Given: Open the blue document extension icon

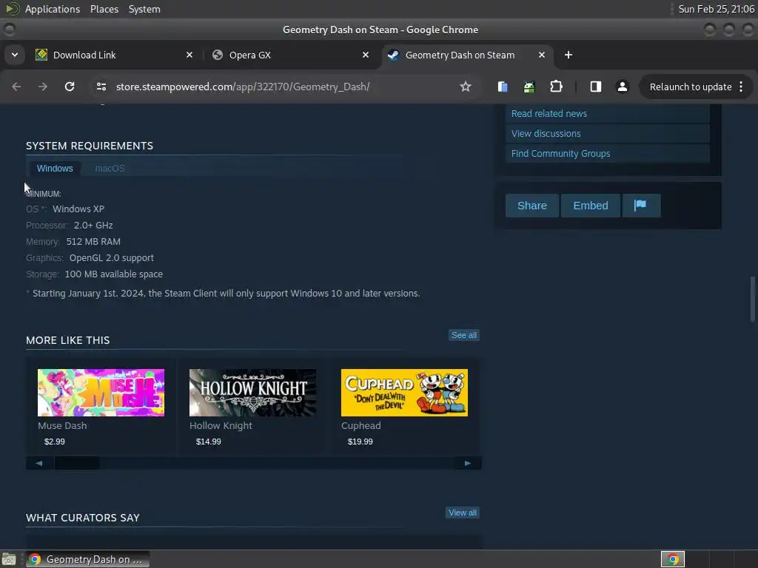Looking at the screenshot, I should [503, 87].
